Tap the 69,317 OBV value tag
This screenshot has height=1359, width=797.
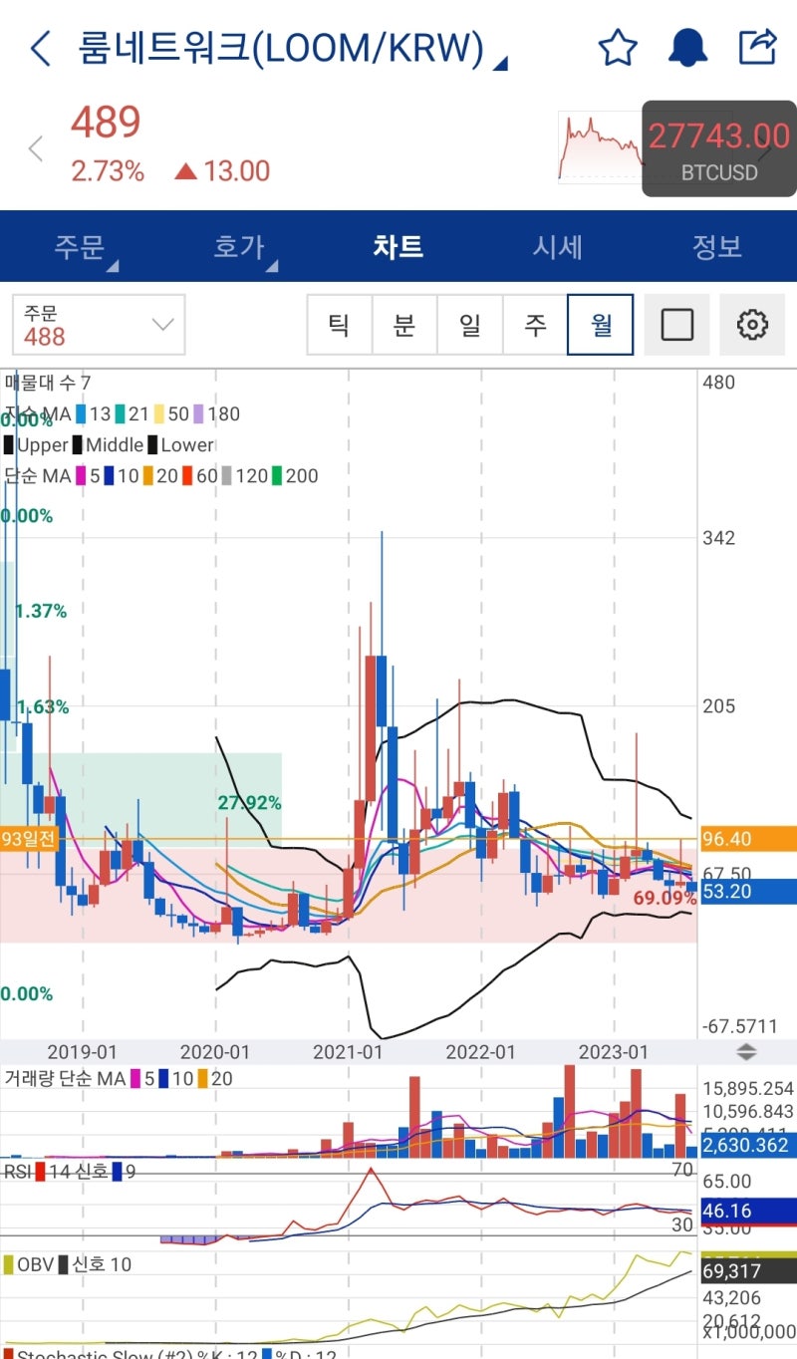pyautogui.click(x=746, y=1271)
